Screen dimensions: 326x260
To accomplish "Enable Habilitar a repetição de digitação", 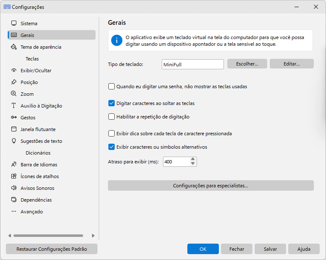I will pyautogui.click(x=111, y=117).
